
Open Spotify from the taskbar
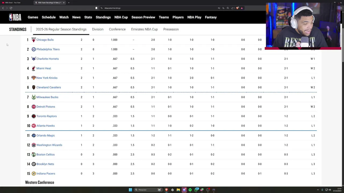pos(190,190)
